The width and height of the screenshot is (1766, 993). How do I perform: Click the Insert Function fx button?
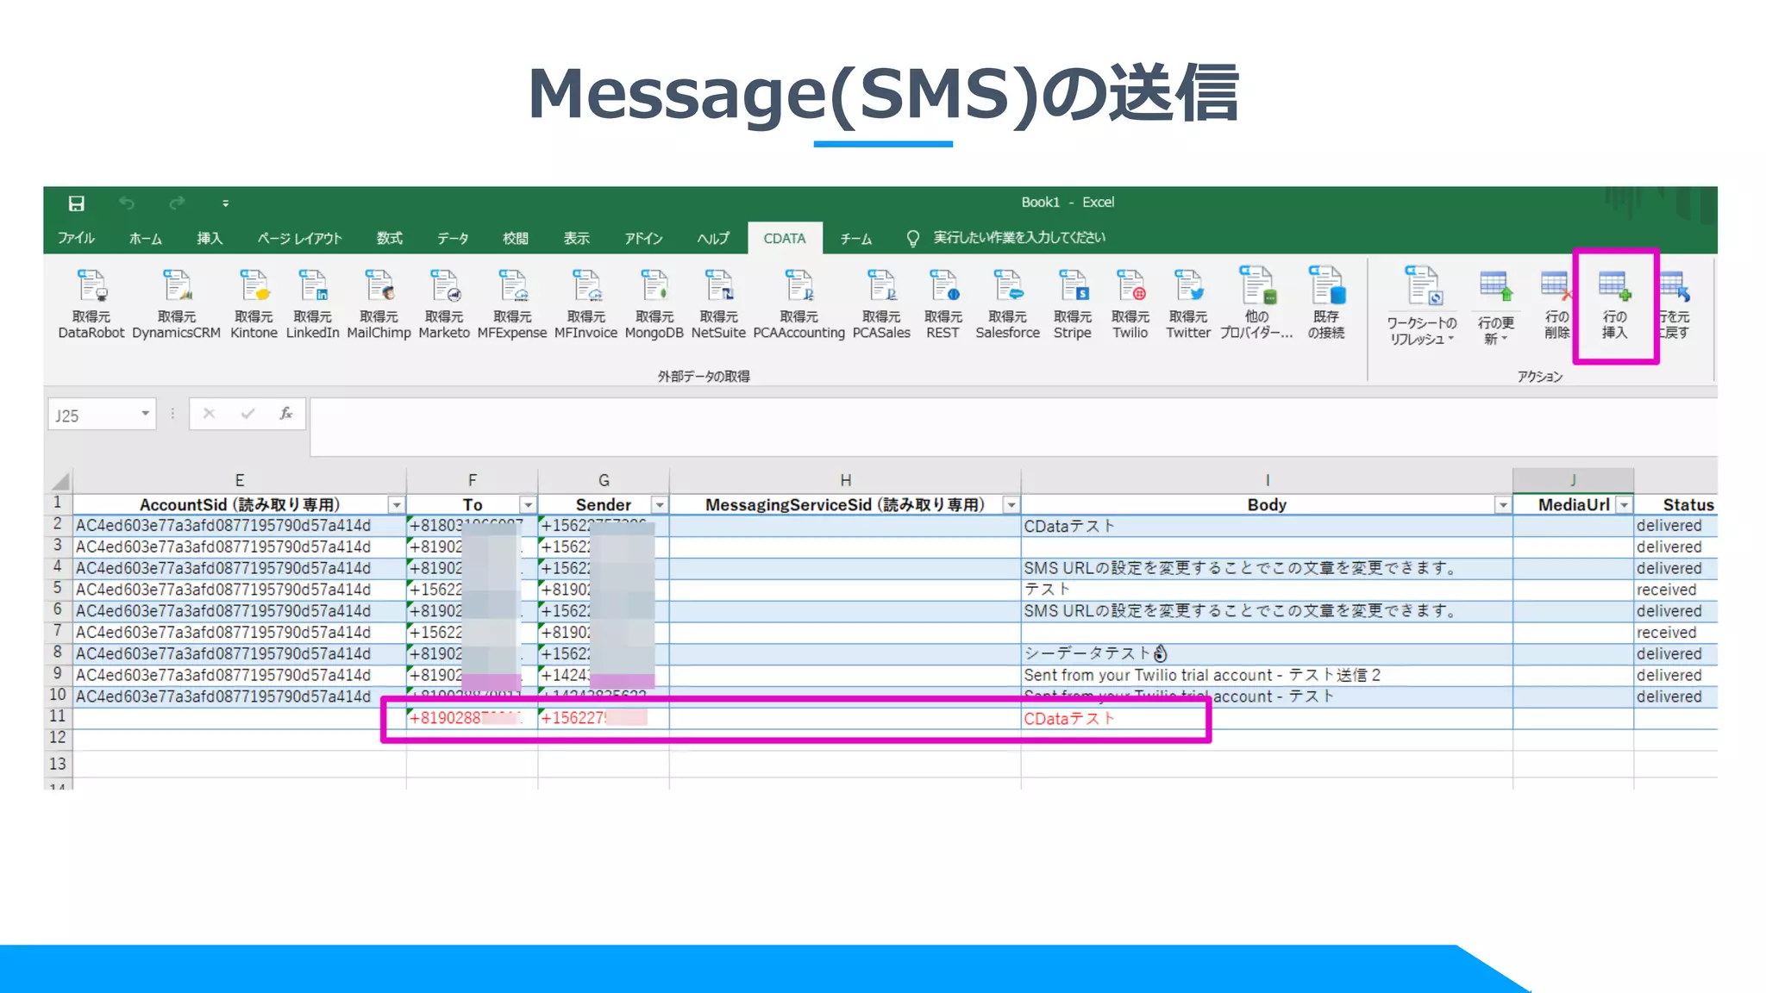pos(286,414)
